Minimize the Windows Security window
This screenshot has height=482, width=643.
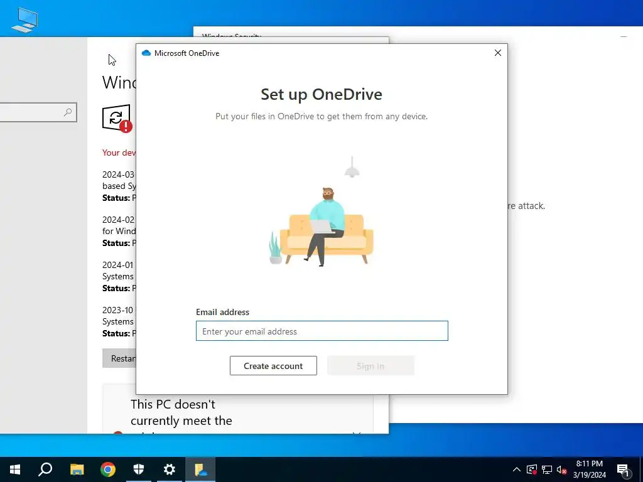click(624, 36)
